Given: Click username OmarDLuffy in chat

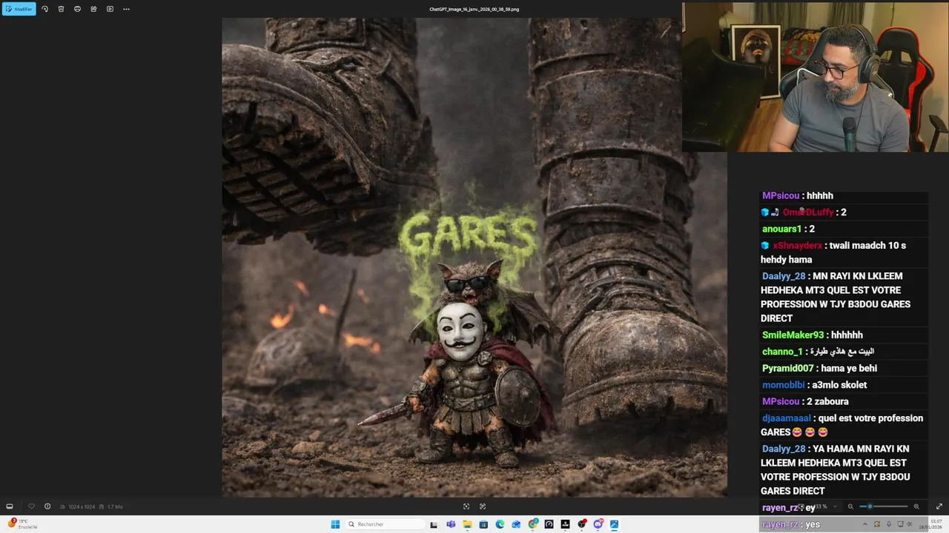Looking at the screenshot, I should pos(808,212).
